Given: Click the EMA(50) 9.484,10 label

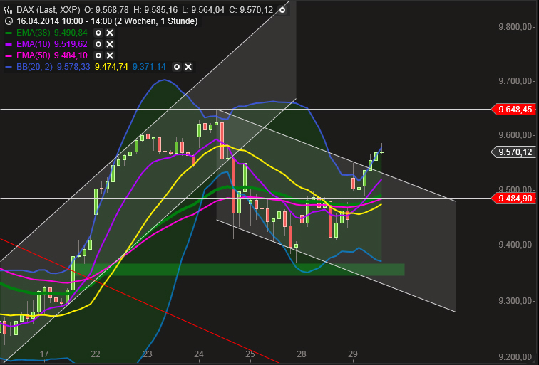Looking at the screenshot, I should click(52, 55).
